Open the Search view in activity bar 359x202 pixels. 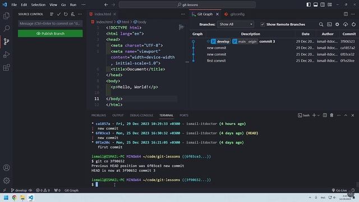6,29
